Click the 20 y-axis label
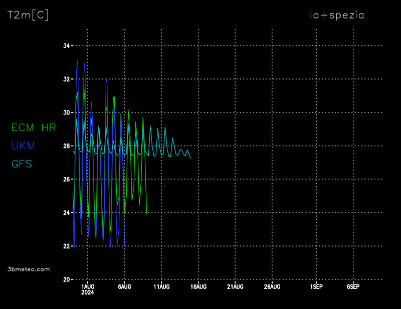Viewport: 401px width, 309px height. point(66,279)
